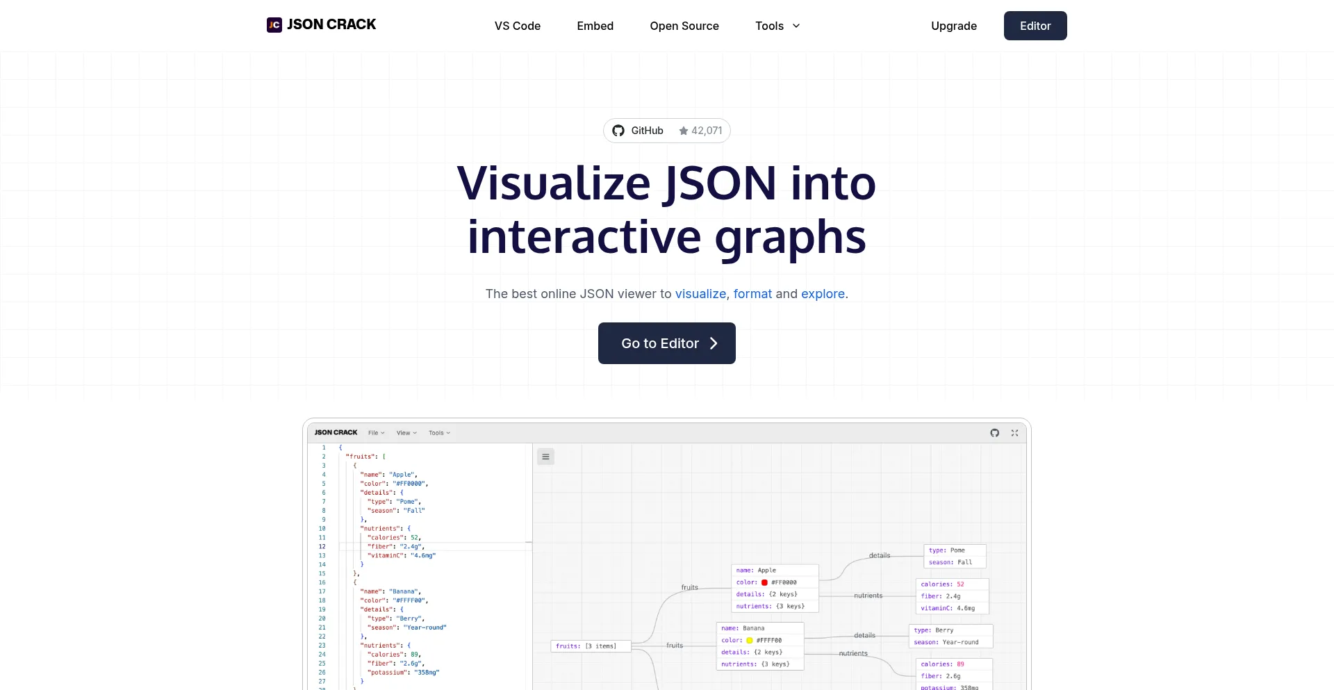Open the View menu in the editor
Image resolution: width=1334 pixels, height=690 pixels.
(x=406, y=432)
